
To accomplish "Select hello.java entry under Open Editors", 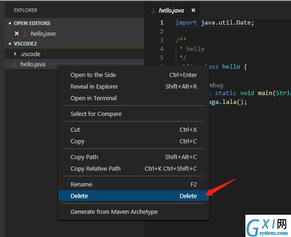I will [x=74, y=33].
